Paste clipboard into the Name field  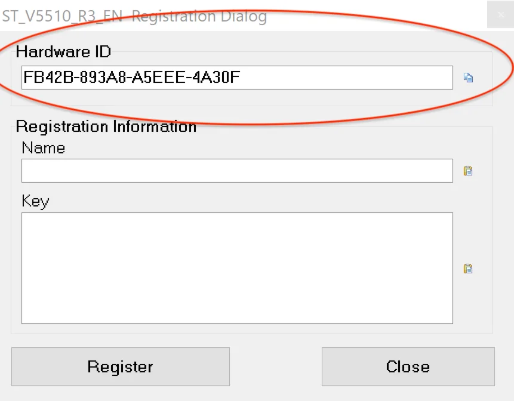point(469,171)
